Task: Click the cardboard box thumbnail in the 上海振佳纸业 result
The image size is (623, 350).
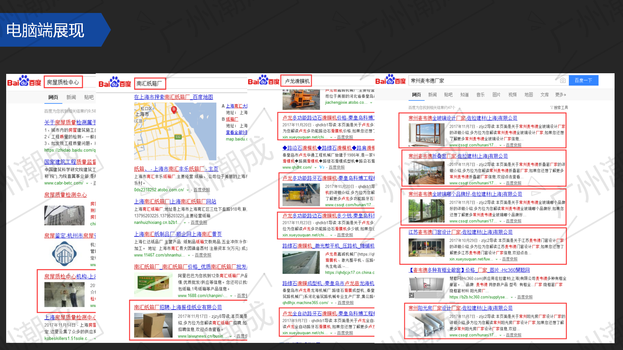Action: pos(153,325)
